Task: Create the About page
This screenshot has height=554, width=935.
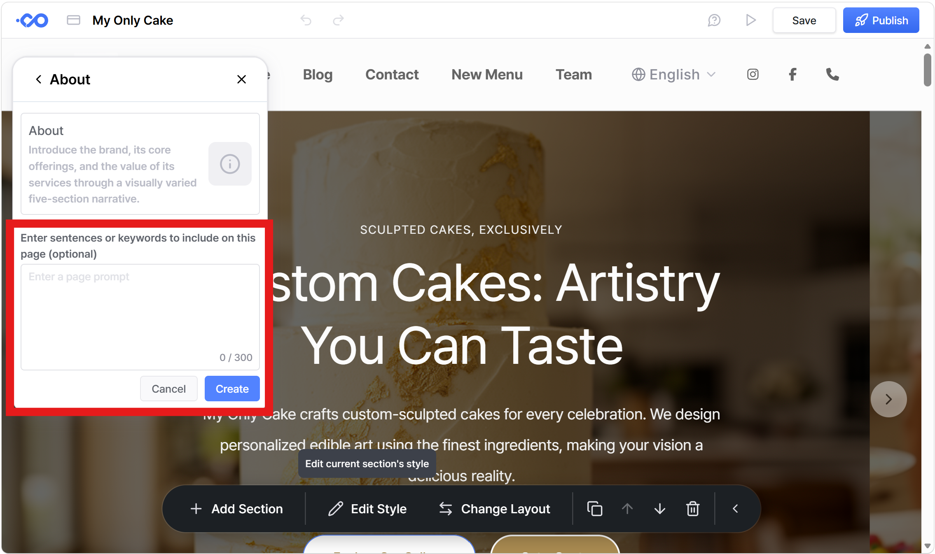Action: [232, 389]
